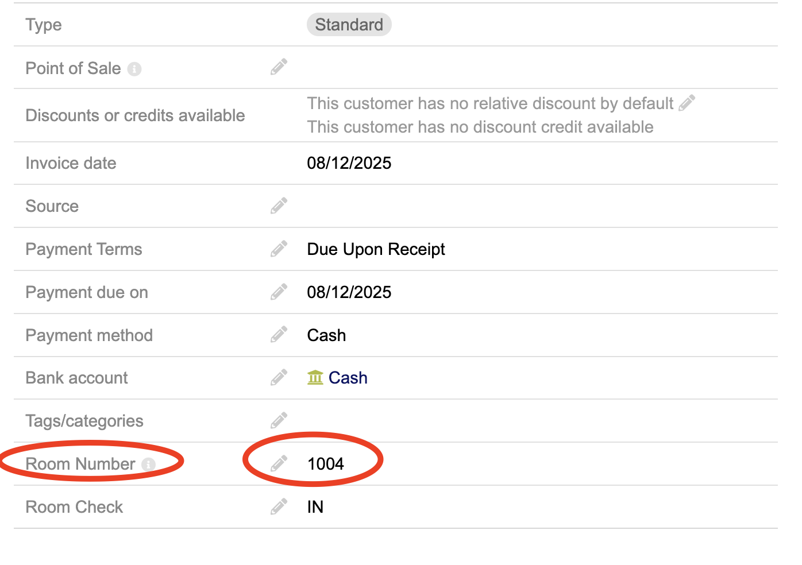This screenshot has height=565, width=802.
Task: Select the room number value 1004
Action: [x=326, y=464]
